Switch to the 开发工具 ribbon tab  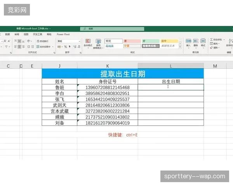coord(37,34)
